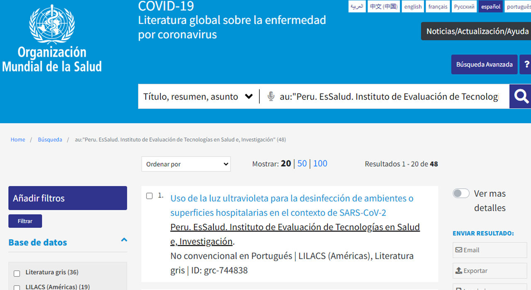531x290 pixels.
Task: Click the Búsqueda Avanzada button
Action: tap(484, 65)
